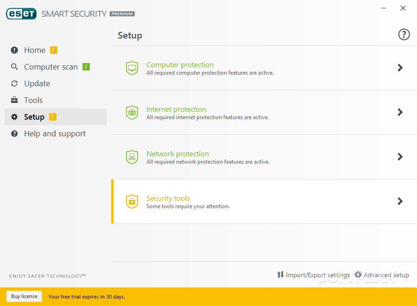Click the Setup gear icon in sidebar
This screenshot has width=417, height=306.
tap(14, 117)
